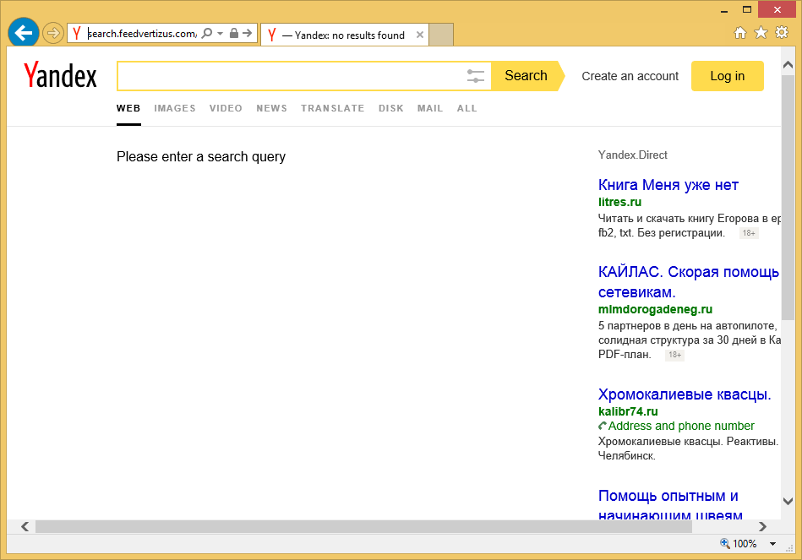Select the TRANSLATE tab
Screen dimensions: 802x560
tap(332, 108)
